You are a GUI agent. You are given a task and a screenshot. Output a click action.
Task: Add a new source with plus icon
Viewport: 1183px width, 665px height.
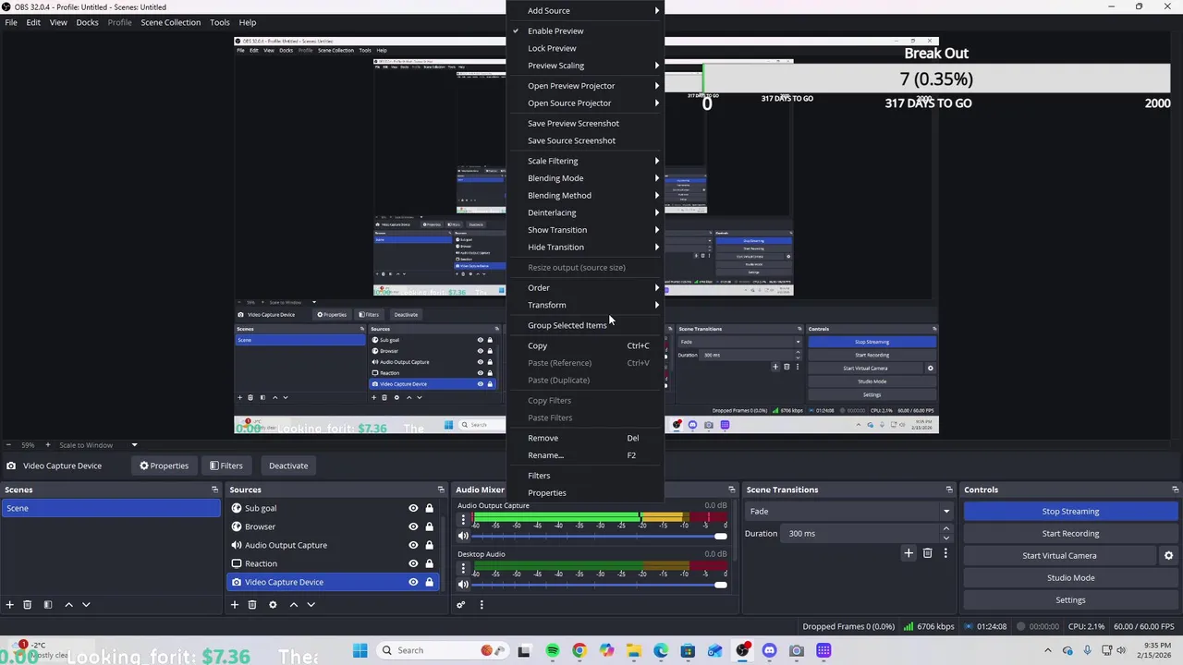pyautogui.click(x=235, y=605)
